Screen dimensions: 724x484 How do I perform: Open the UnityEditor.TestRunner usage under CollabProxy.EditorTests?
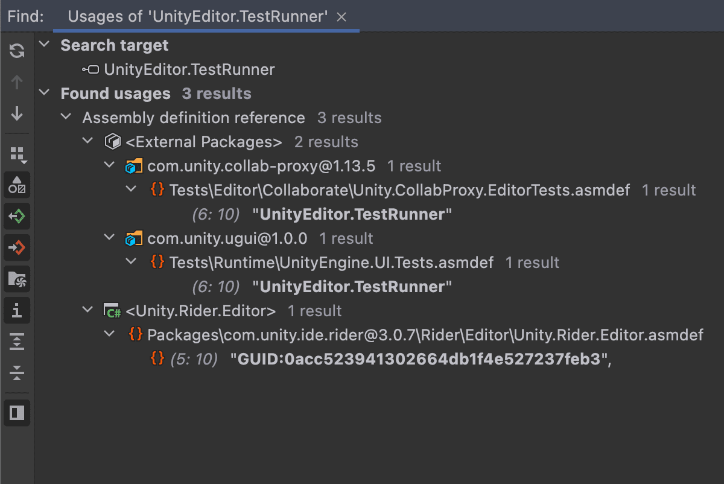[352, 214]
